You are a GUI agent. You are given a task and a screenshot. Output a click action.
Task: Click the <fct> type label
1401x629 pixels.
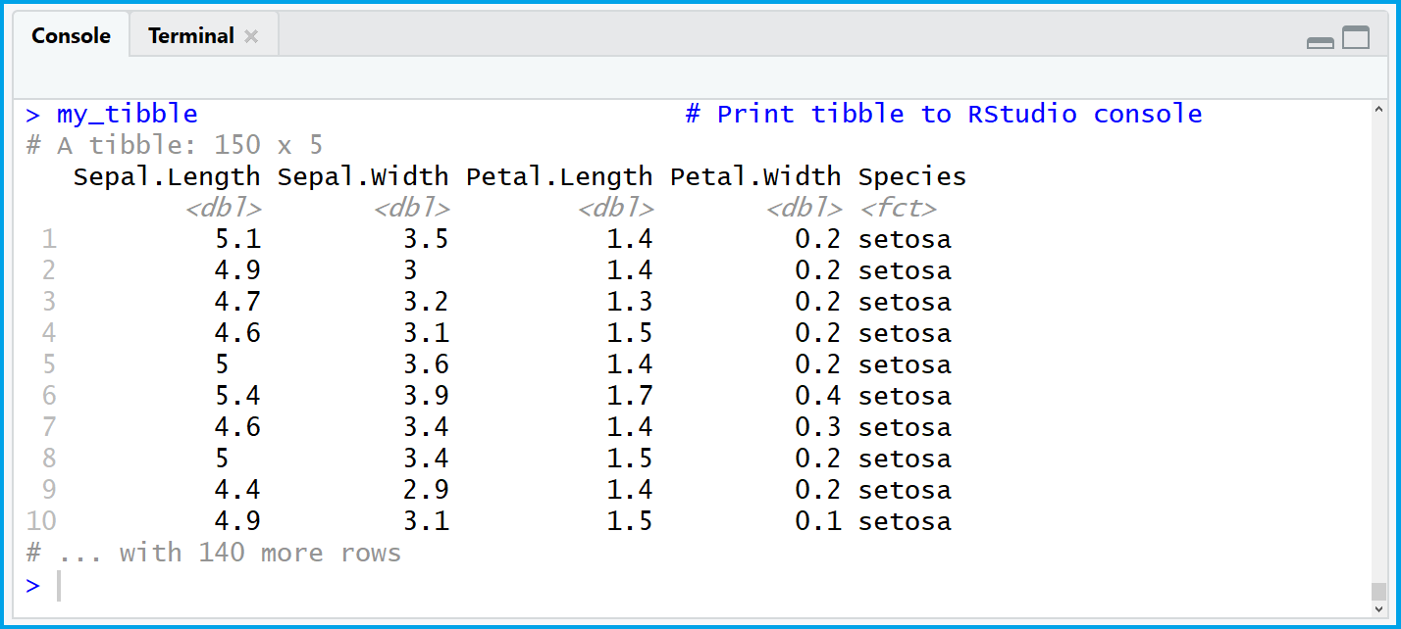898,208
